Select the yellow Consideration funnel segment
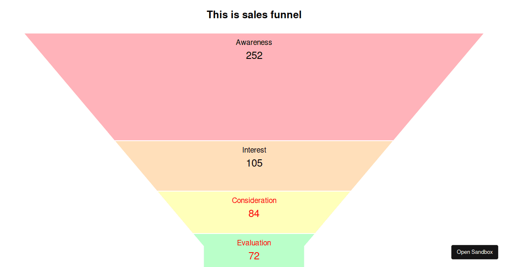Image resolution: width=508 pixels, height=267 pixels. (x=254, y=225)
